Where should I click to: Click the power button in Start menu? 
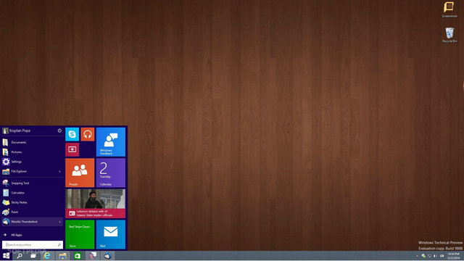pyautogui.click(x=59, y=130)
